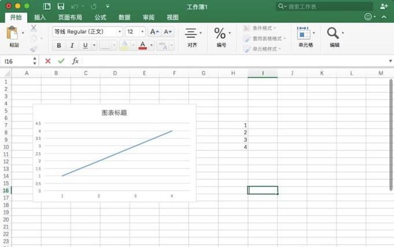The image size is (394, 247).
Task: Collapse the ribbon with the chevron
Action: [384, 17]
